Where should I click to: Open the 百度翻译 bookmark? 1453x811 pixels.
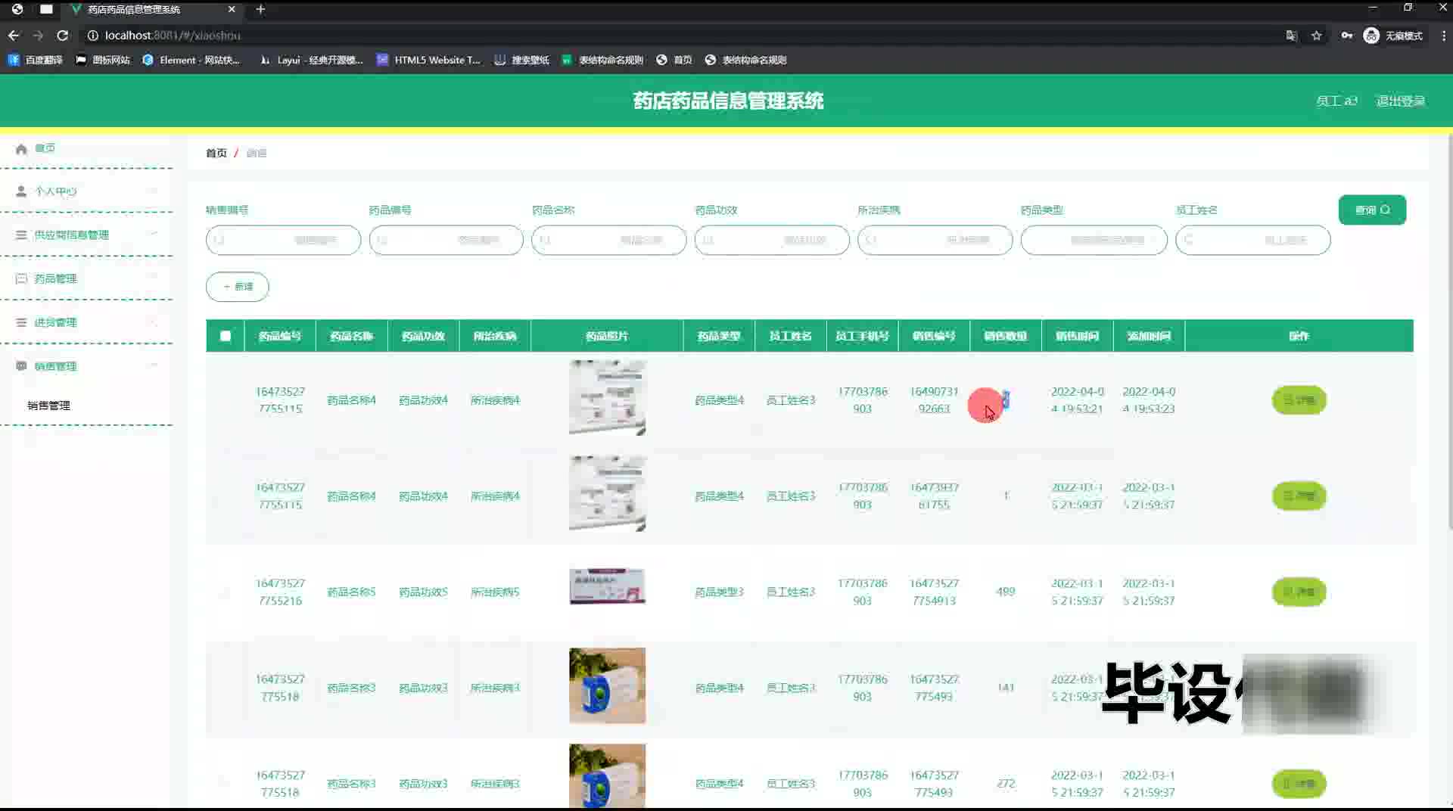(36, 60)
